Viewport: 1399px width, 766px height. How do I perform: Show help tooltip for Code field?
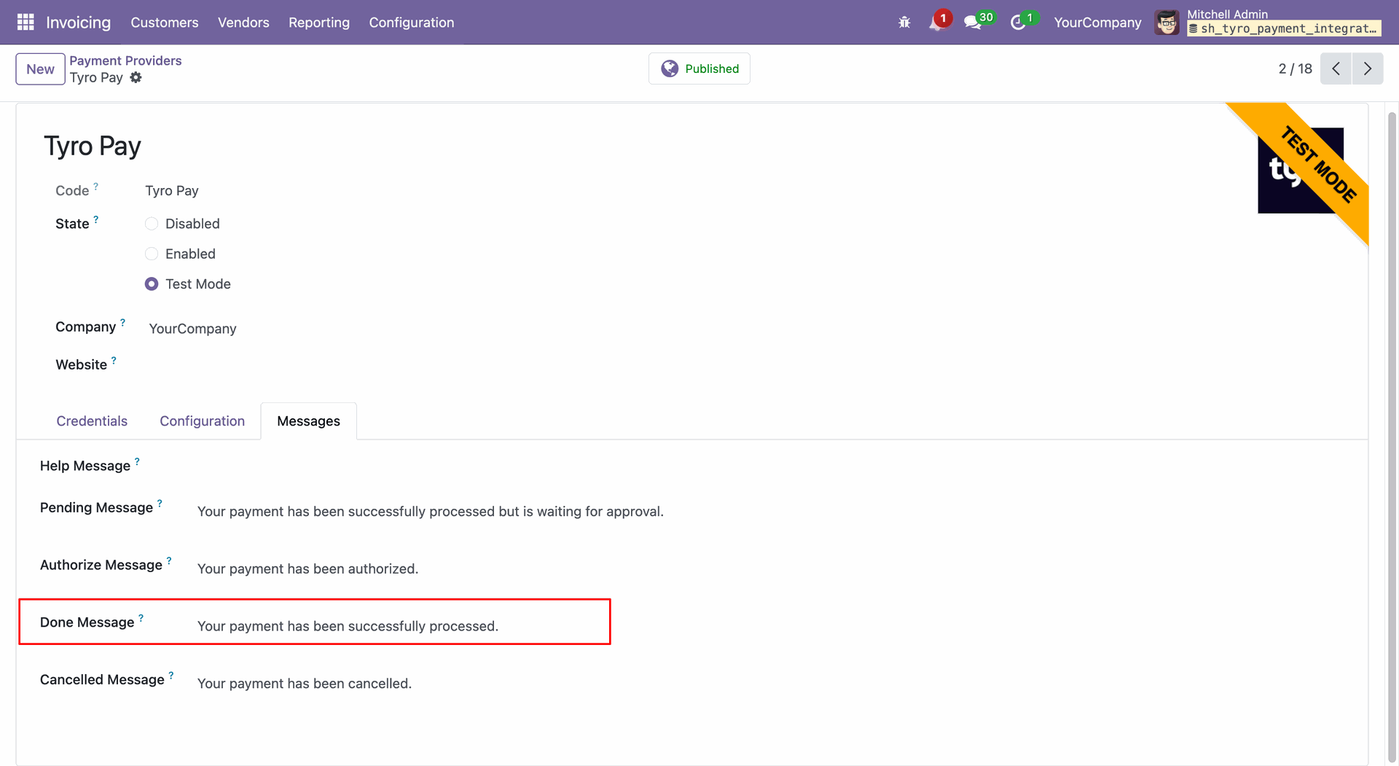coord(95,187)
